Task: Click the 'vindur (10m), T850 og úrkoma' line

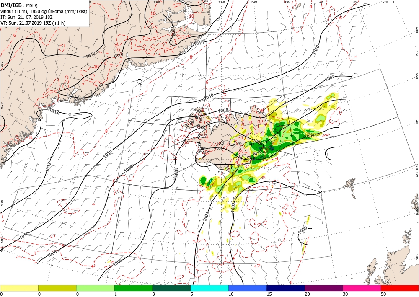Action: 44,11
